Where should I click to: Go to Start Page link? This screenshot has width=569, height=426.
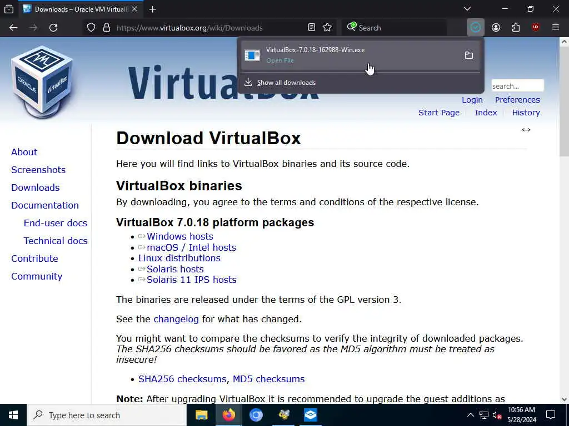coord(439,113)
